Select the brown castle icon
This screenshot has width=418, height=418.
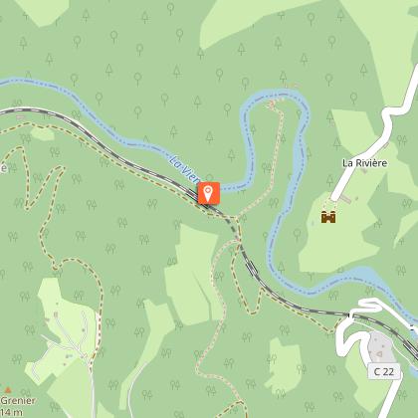pyautogui.click(x=328, y=217)
